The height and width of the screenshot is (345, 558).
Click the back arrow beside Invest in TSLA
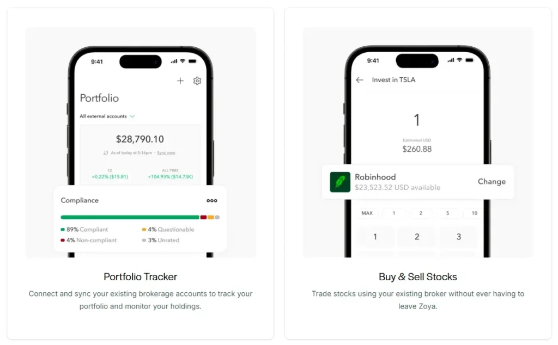coord(359,80)
